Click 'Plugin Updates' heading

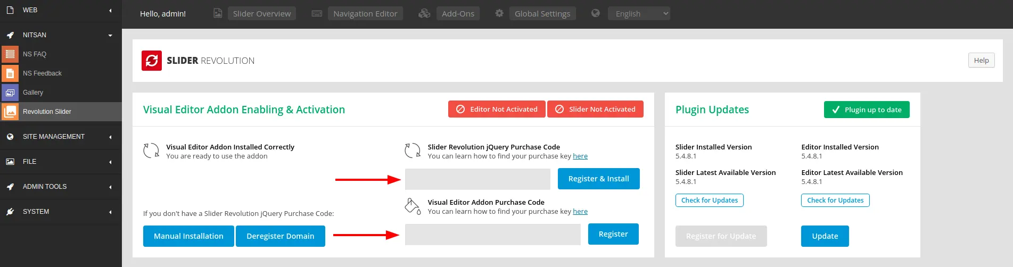point(712,110)
